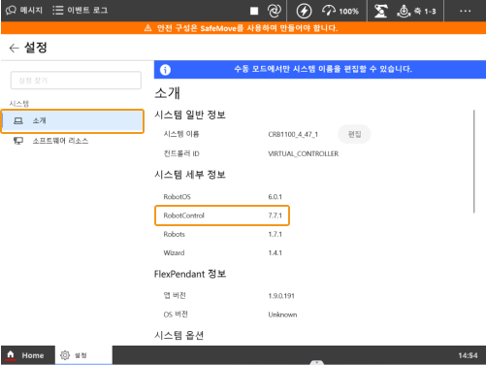Select 소개 in the sidebar
This screenshot has width=486, height=365.
[73, 121]
